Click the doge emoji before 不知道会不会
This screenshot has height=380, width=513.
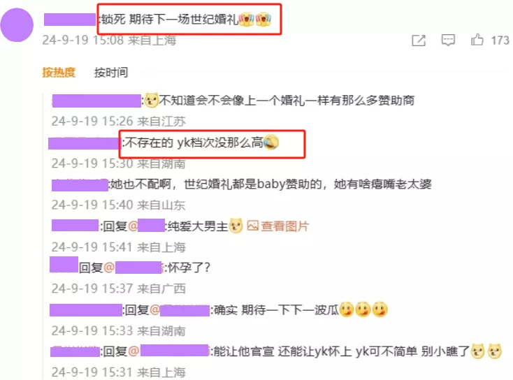click(151, 100)
